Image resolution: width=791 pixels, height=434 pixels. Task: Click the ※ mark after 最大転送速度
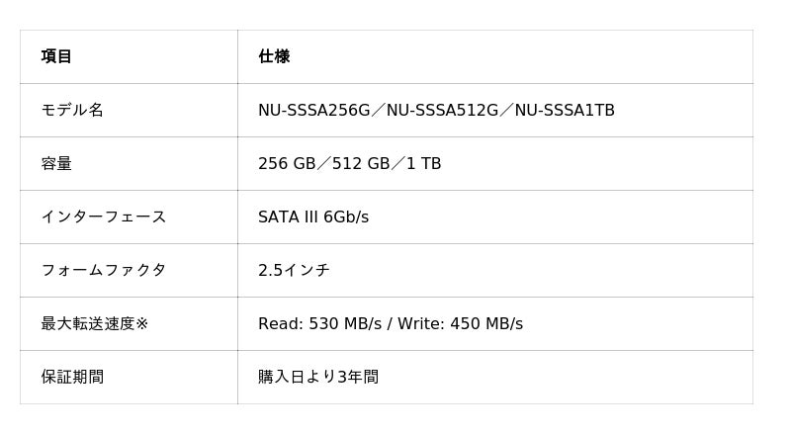pos(141,323)
